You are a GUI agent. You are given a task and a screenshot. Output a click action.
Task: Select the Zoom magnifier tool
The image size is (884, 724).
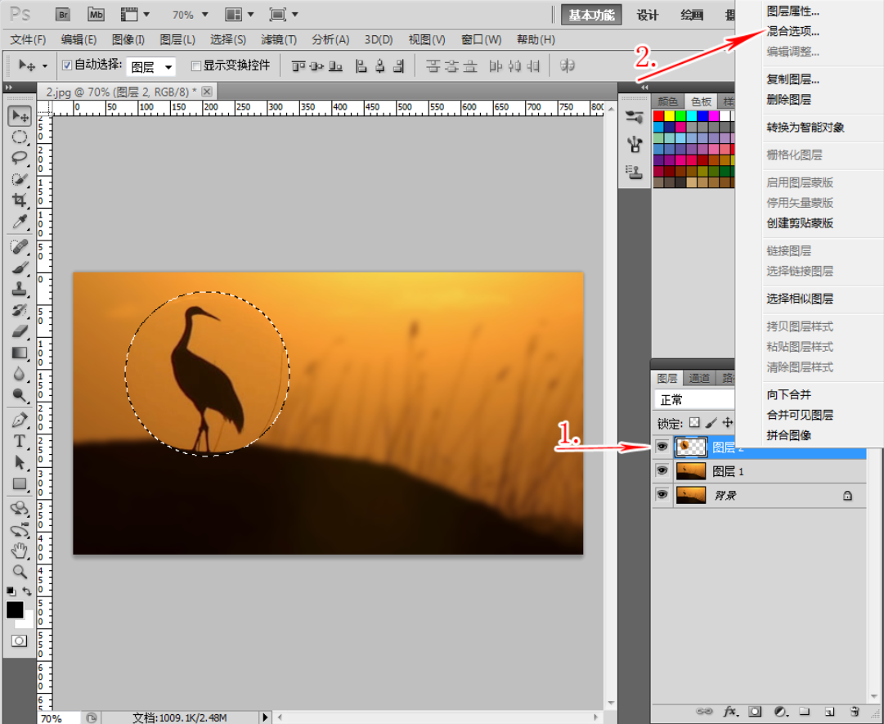tap(19, 571)
